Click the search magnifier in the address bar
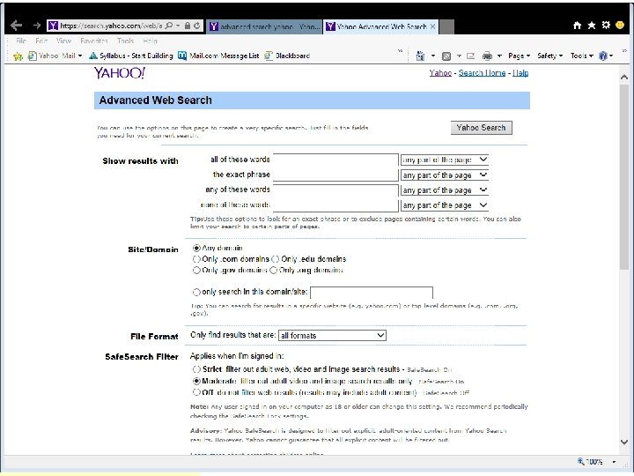634x476 pixels. [x=169, y=26]
